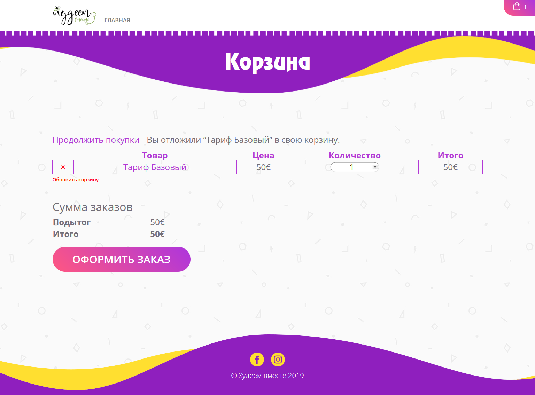Viewport: 535px width, 395px height.
Task: Click the Худеем вместе logo
Action: (75, 16)
